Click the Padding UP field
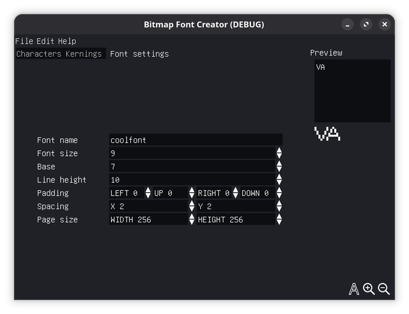This screenshot has height=314, width=409. pyautogui.click(x=171, y=193)
